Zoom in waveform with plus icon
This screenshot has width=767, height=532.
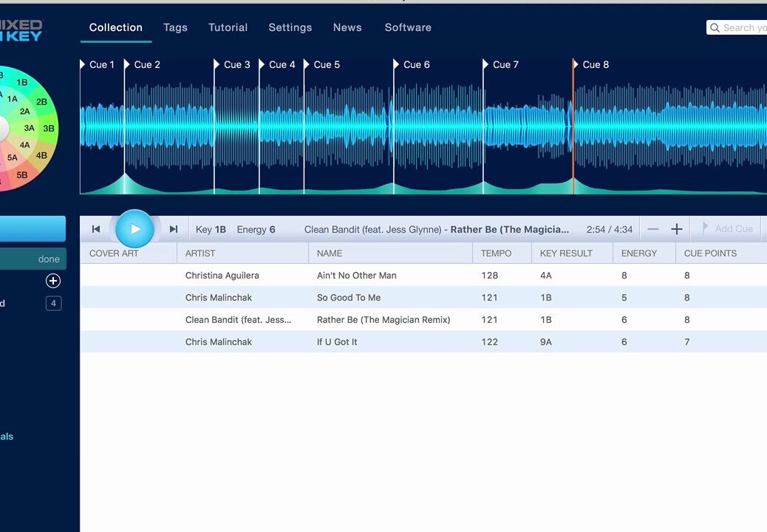coord(677,229)
